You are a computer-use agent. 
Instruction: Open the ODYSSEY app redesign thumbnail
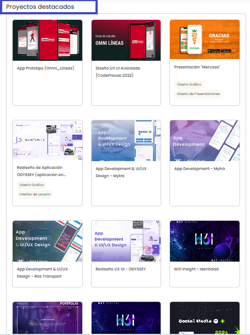coord(47,140)
